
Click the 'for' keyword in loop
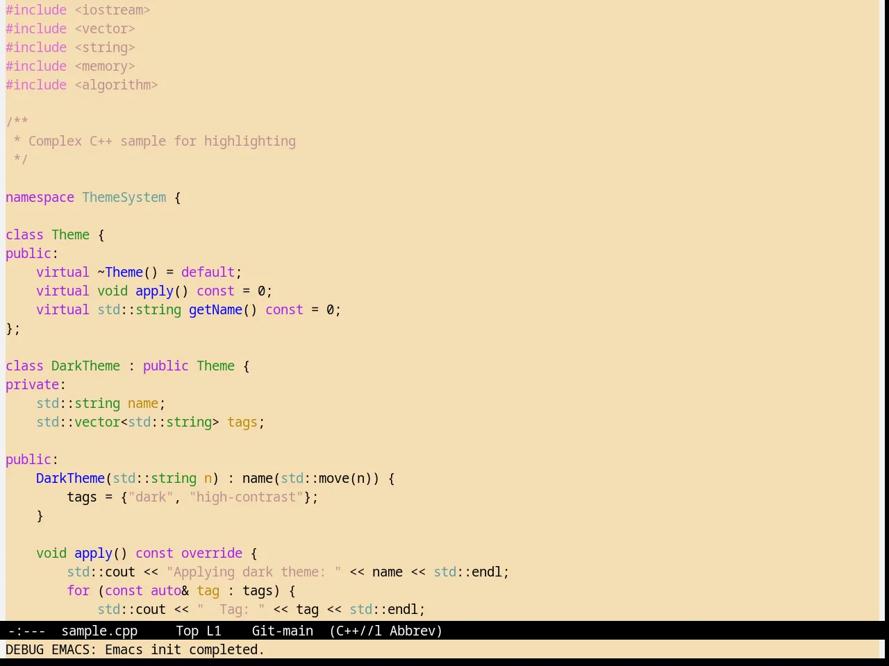[78, 590]
